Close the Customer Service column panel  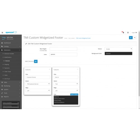pyautogui.click(x=50, y=69)
